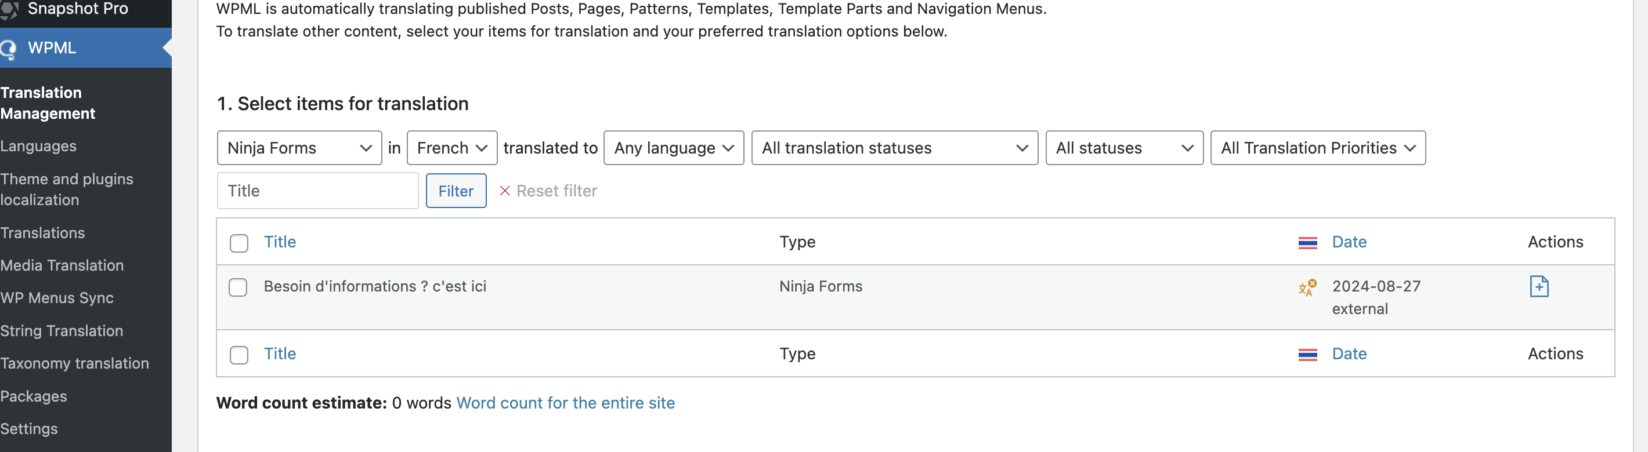Expand the All statuses dropdown

[x=1124, y=148]
